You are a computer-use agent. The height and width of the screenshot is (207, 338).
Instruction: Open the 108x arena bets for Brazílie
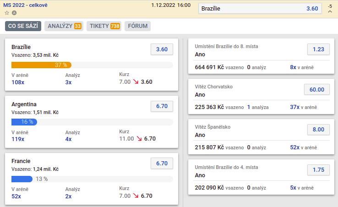click(x=18, y=82)
